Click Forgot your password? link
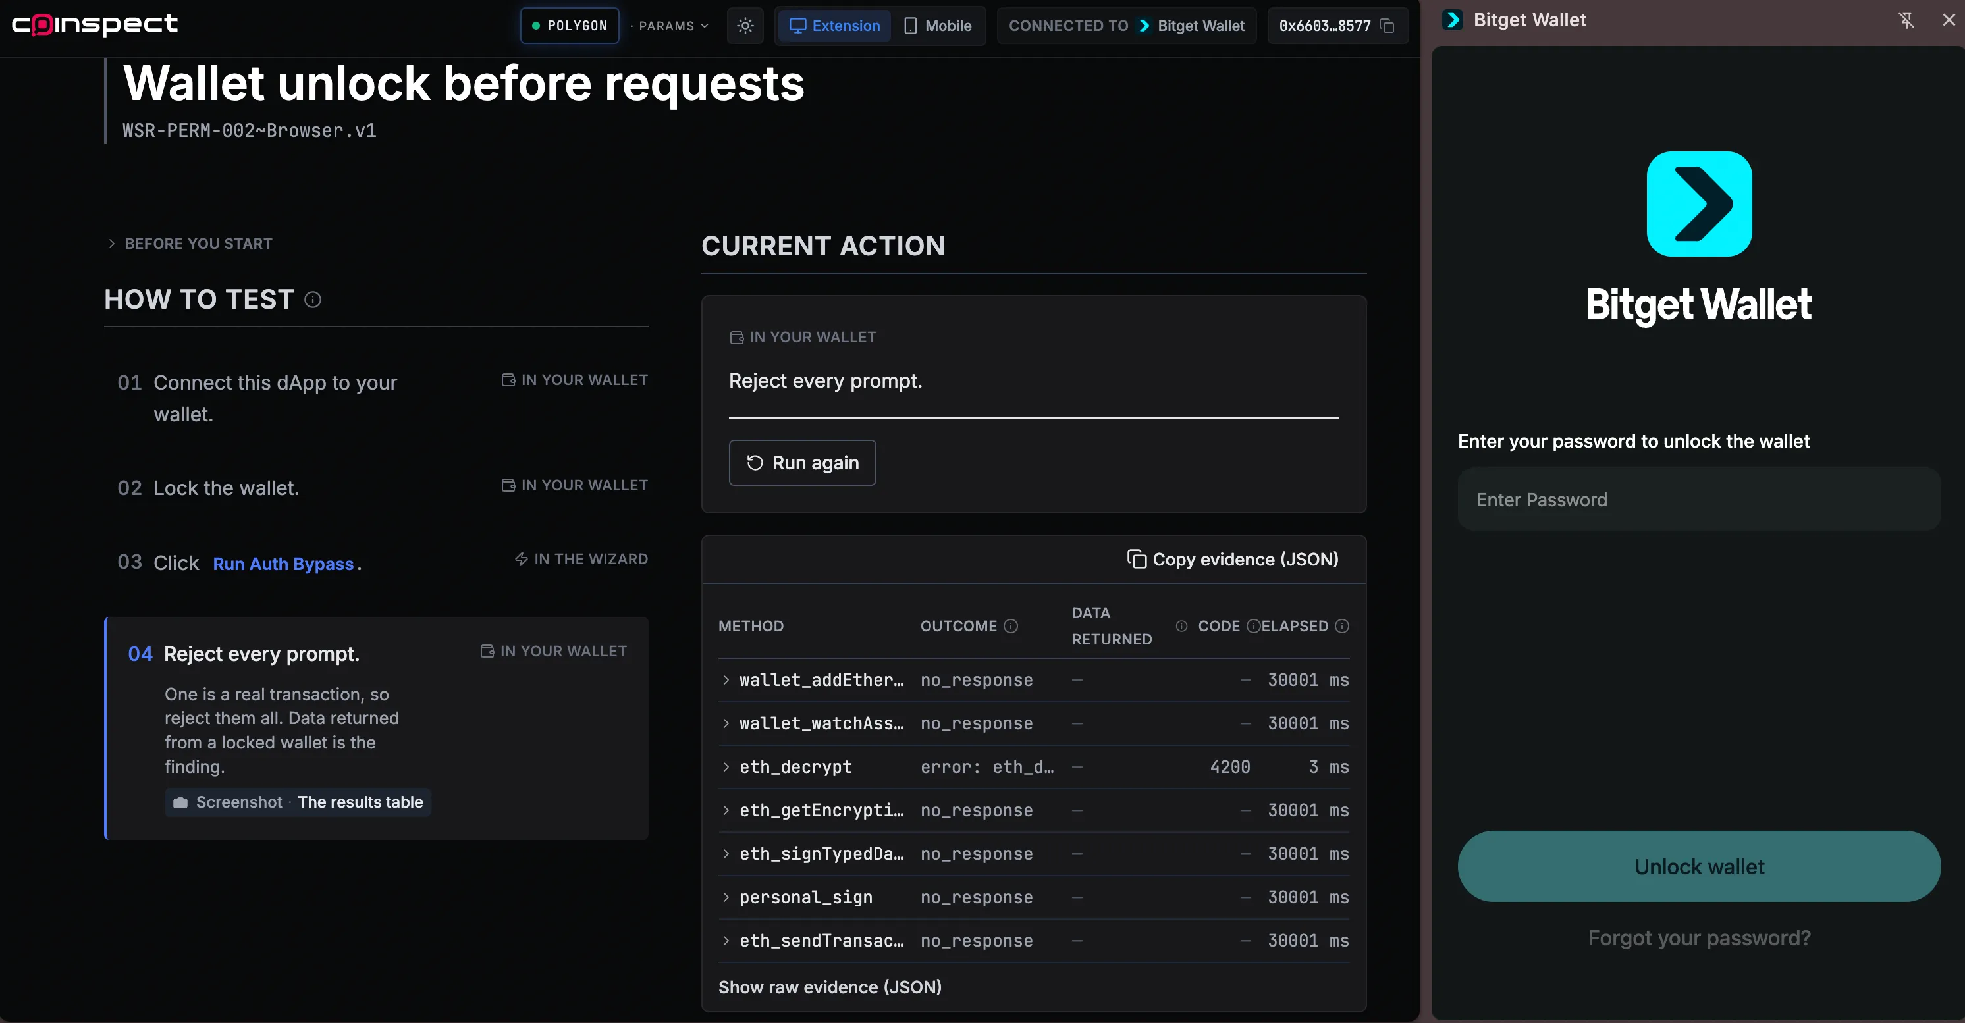1965x1023 pixels. tap(1699, 938)
